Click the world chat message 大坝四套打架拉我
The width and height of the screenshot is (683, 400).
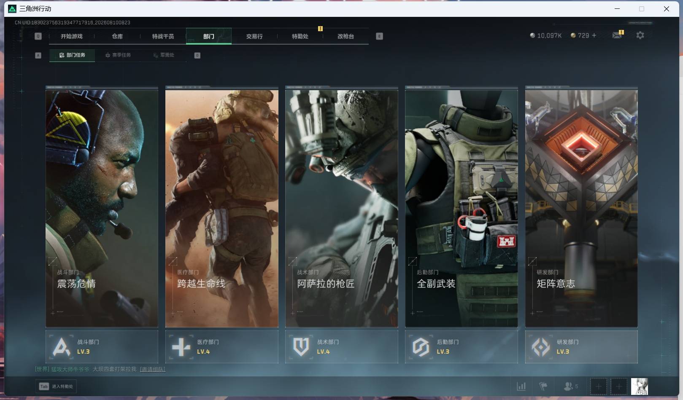pos(114,369)
